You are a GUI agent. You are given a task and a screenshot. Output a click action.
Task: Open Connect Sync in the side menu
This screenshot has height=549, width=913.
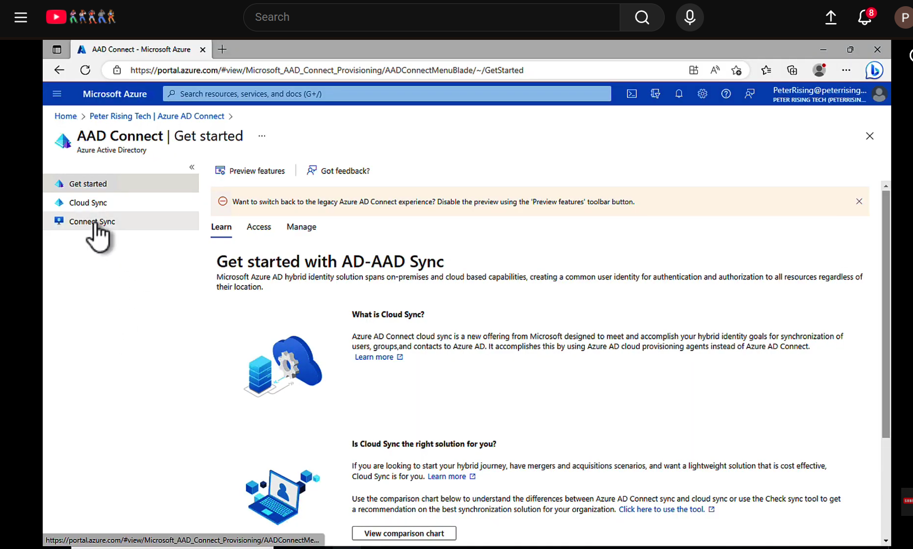[x=121, y=221]
